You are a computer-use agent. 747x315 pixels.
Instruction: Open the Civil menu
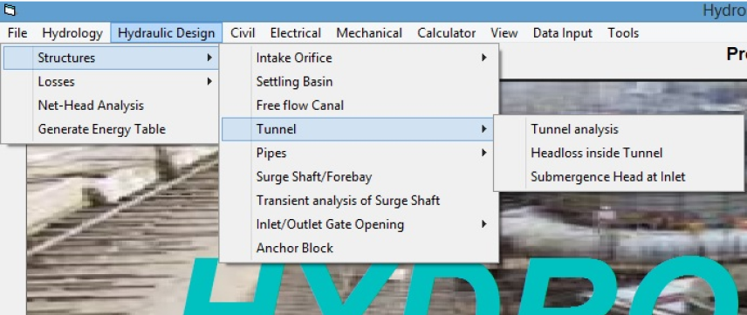click(243, 33)
